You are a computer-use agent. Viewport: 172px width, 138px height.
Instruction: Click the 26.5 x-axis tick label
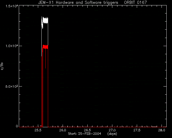87,130
